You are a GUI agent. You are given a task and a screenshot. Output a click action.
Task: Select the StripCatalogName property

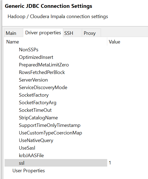click(38, 118)
